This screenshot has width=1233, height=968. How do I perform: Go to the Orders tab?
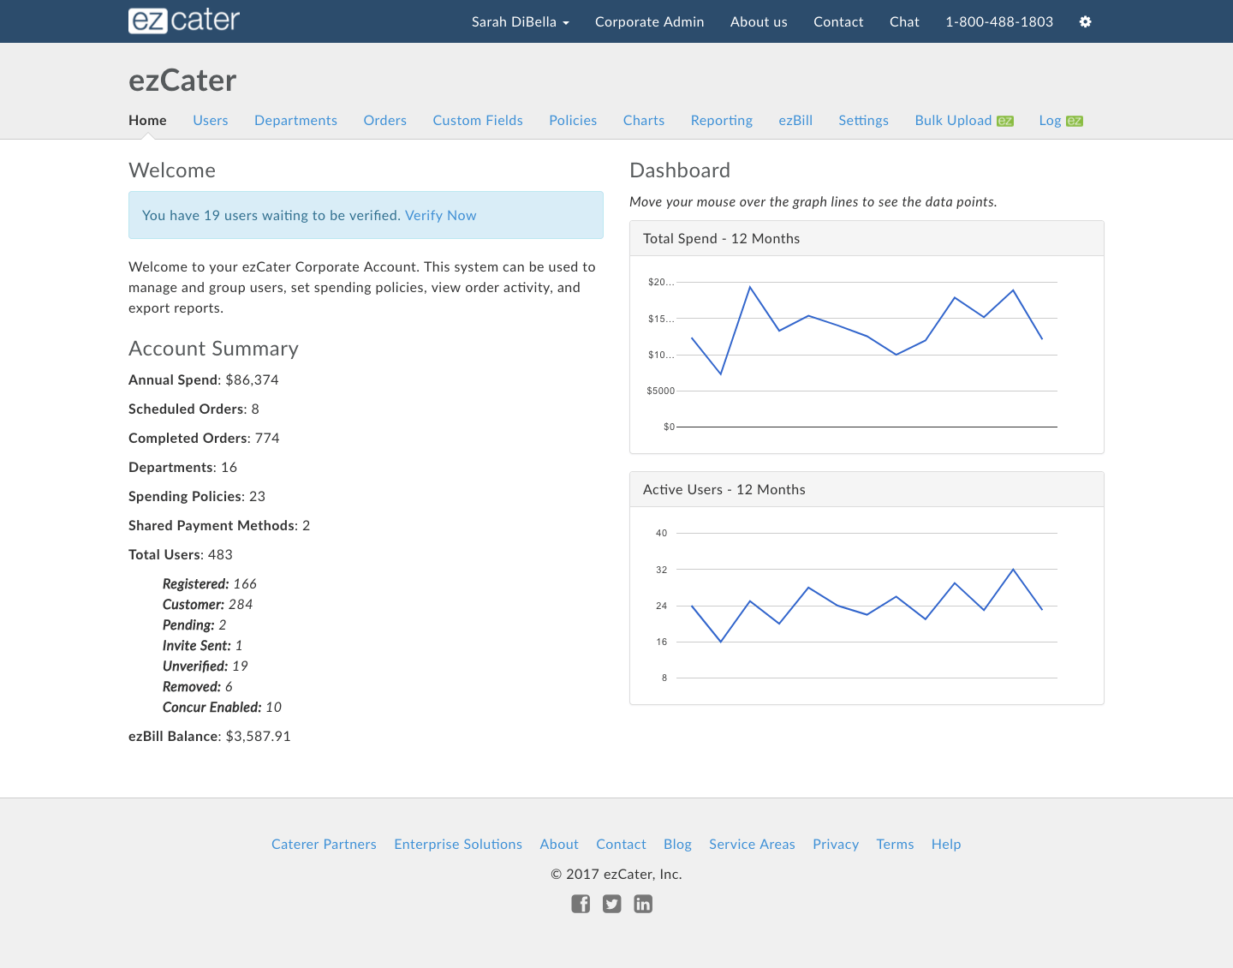point(385,121)
